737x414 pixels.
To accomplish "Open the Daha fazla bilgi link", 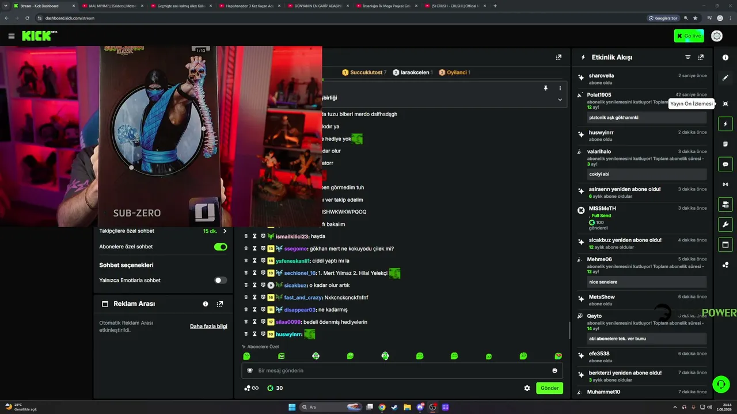I will click(208, 327).
